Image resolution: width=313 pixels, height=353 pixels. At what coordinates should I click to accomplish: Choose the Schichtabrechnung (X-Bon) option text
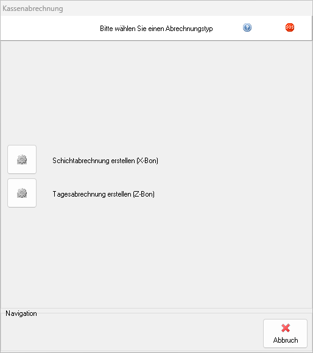coord(105,161)
